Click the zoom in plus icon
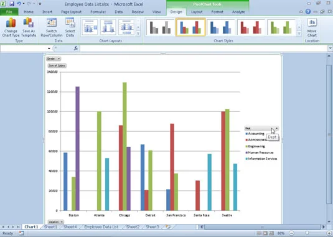Screen dimensions: 333x237 (x=329, y=233)
